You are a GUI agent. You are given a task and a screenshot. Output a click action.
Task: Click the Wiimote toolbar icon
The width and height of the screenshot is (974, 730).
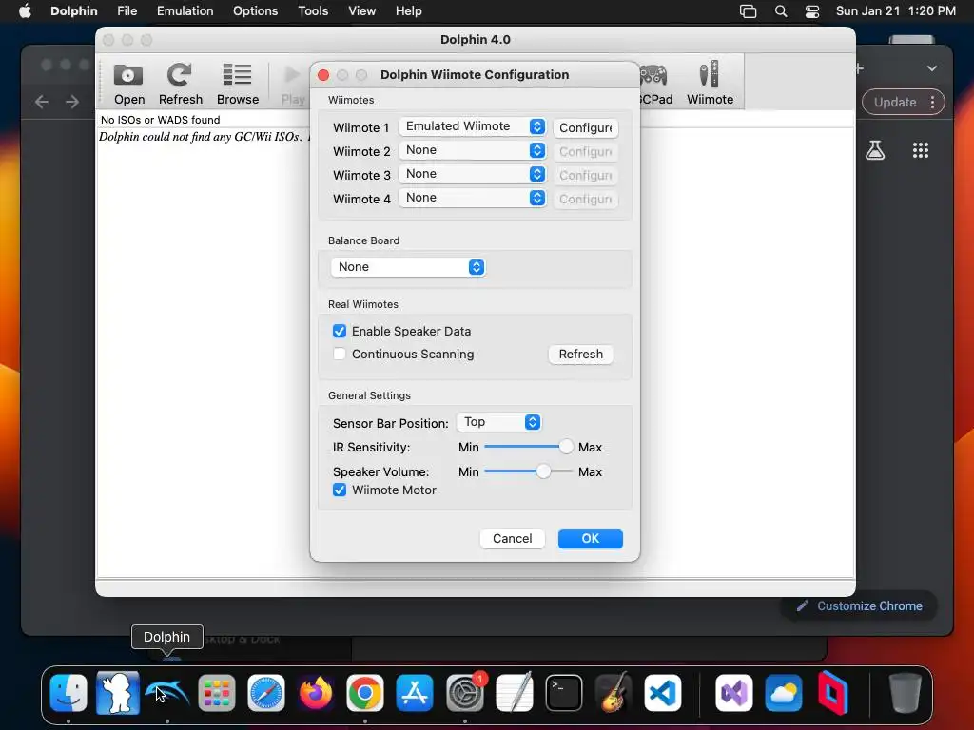[710, 84]
